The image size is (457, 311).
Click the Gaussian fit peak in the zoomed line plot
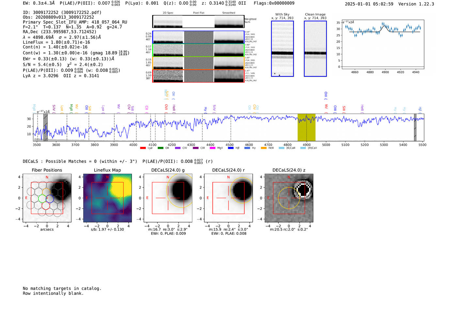[384, 26]
